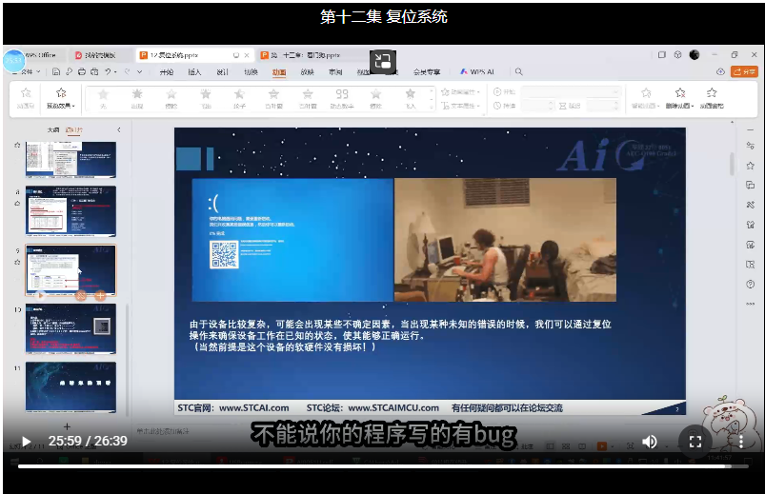Viewport: 765px width, 494px height.
Task: Select the 动态数字 animation effect
Action: (342, 98)
